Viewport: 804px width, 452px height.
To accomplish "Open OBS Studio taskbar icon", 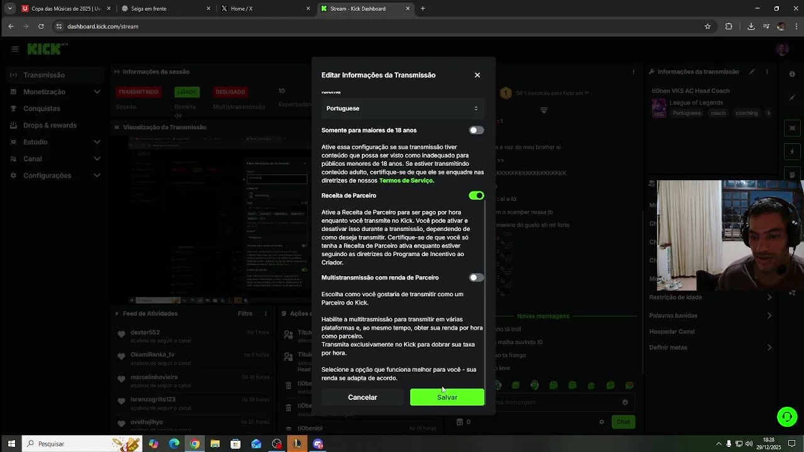I will (x=277, y=444).
